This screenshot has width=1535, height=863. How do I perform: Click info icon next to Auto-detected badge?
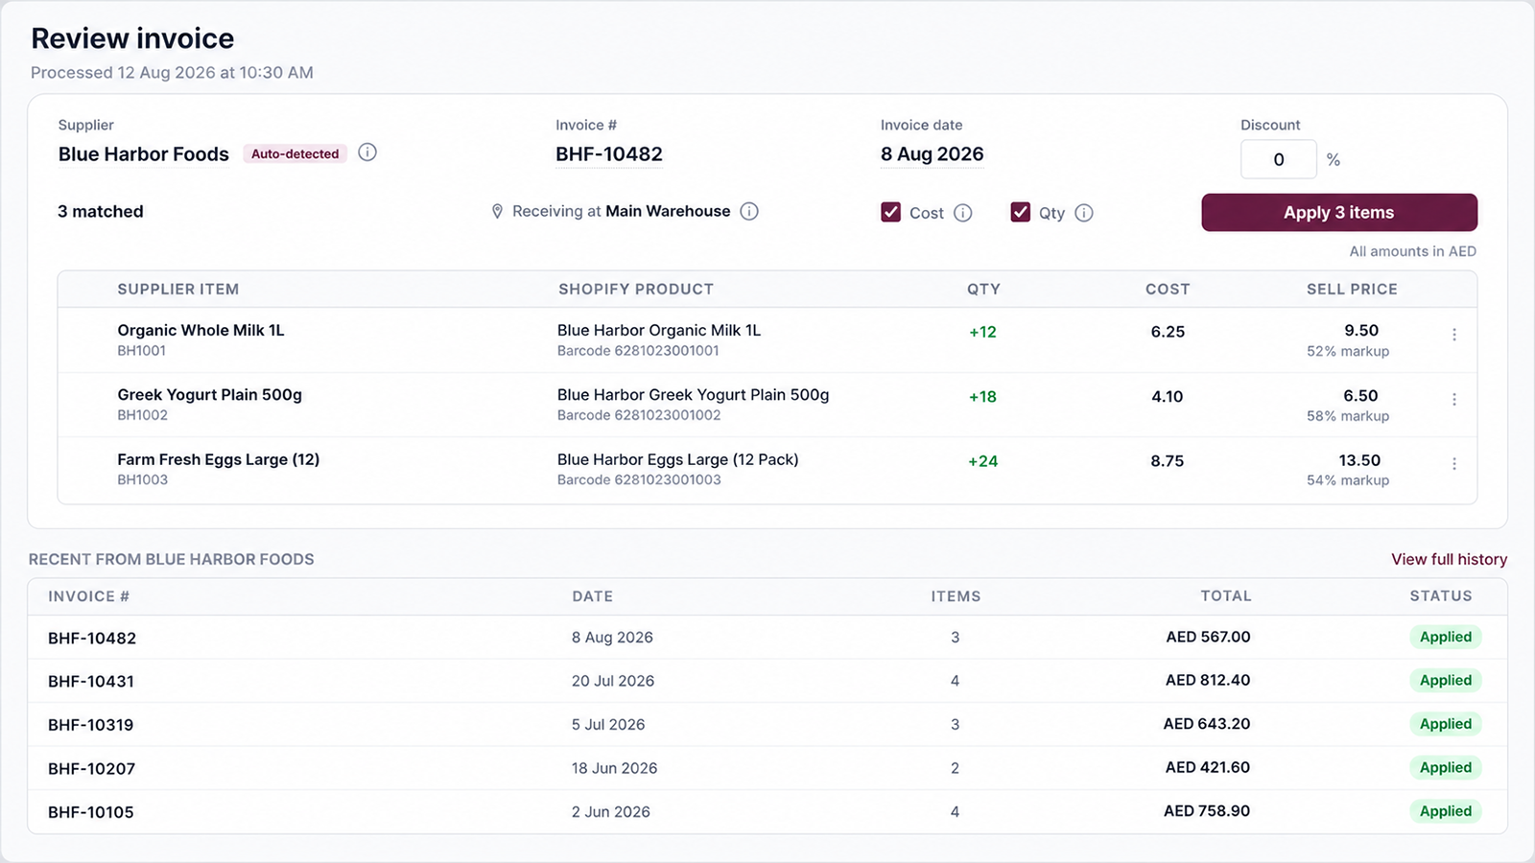[367, 152]
